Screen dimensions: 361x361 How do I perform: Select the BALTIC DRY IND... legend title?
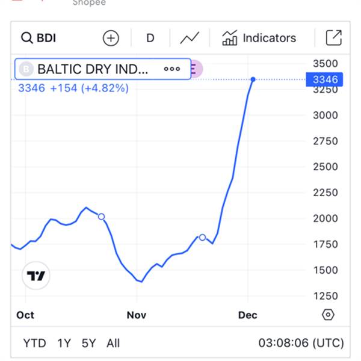[92, 69]
